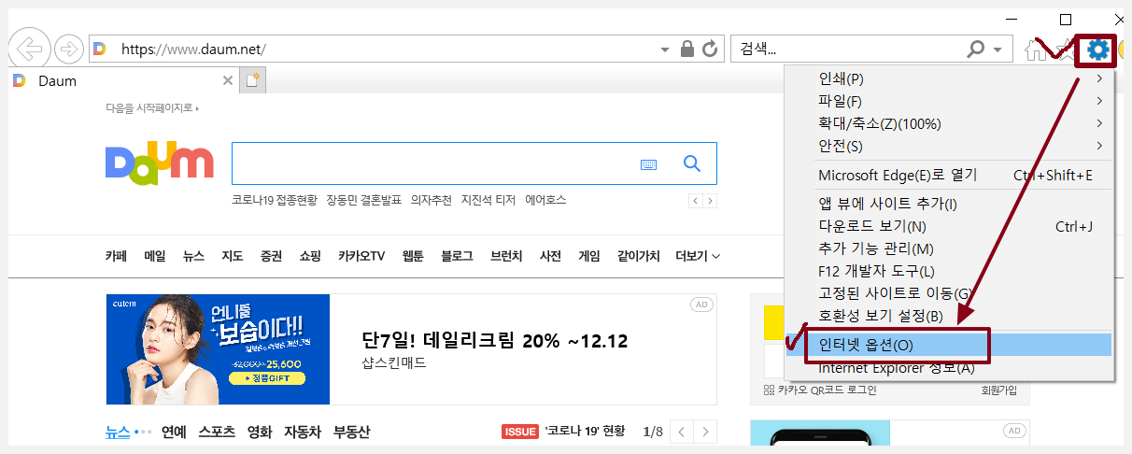Image resolution: width=1132 pixels, height=454 pixels.
Task: Expand the 파일(F) submenu
Action: point(1100,100)
